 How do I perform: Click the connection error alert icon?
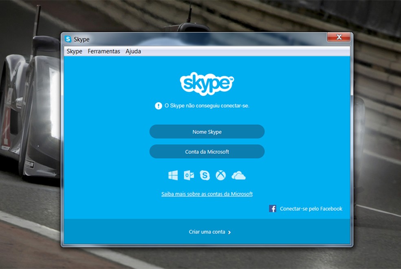(158, 105)
